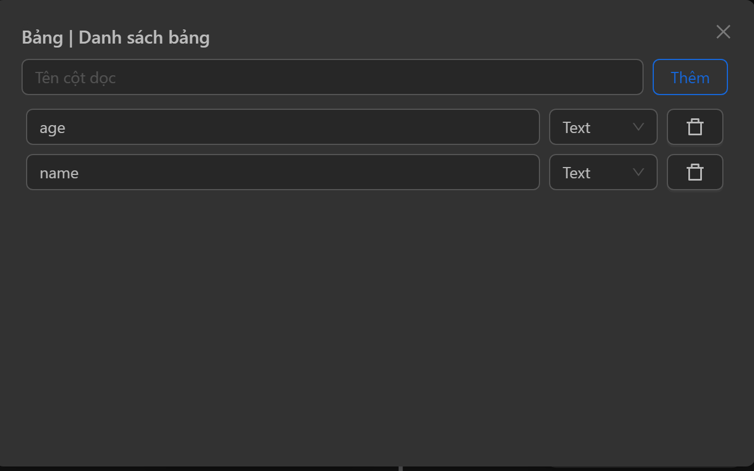Place cursor after the word name
The height and width of the screenshot is (471, 754).
tap(79, 173)
